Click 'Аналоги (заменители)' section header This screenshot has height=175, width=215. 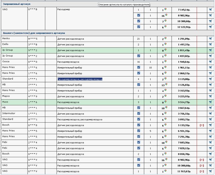pyautogui.click(x=34, y=33)
